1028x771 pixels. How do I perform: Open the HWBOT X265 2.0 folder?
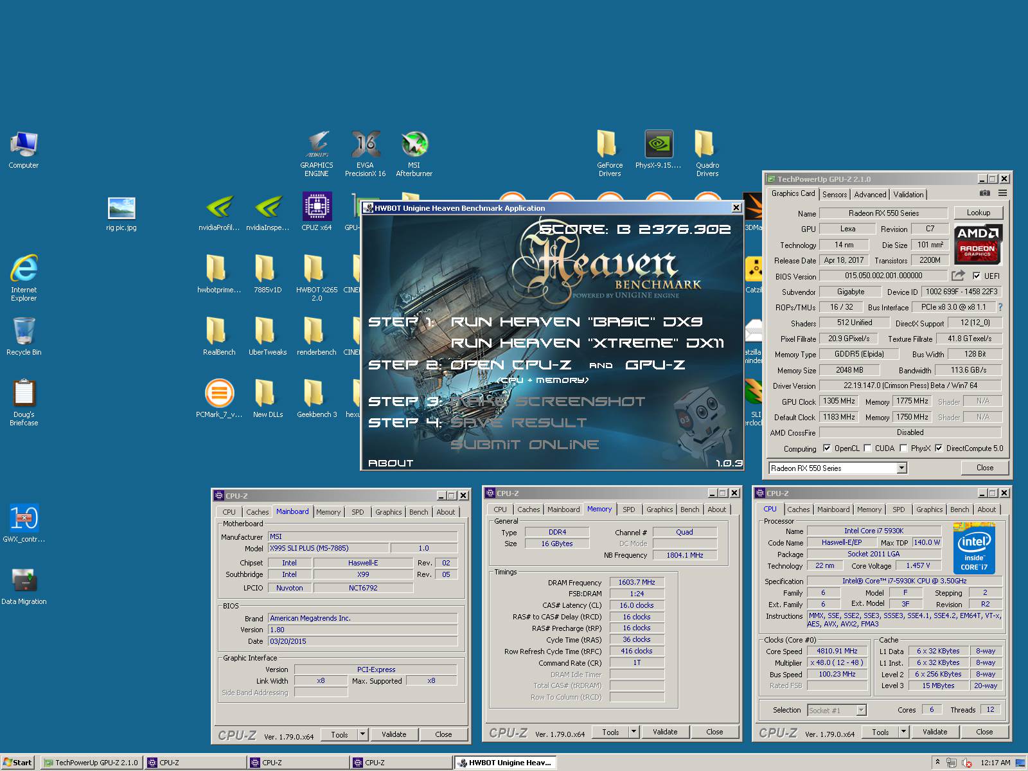pos(317,278)
